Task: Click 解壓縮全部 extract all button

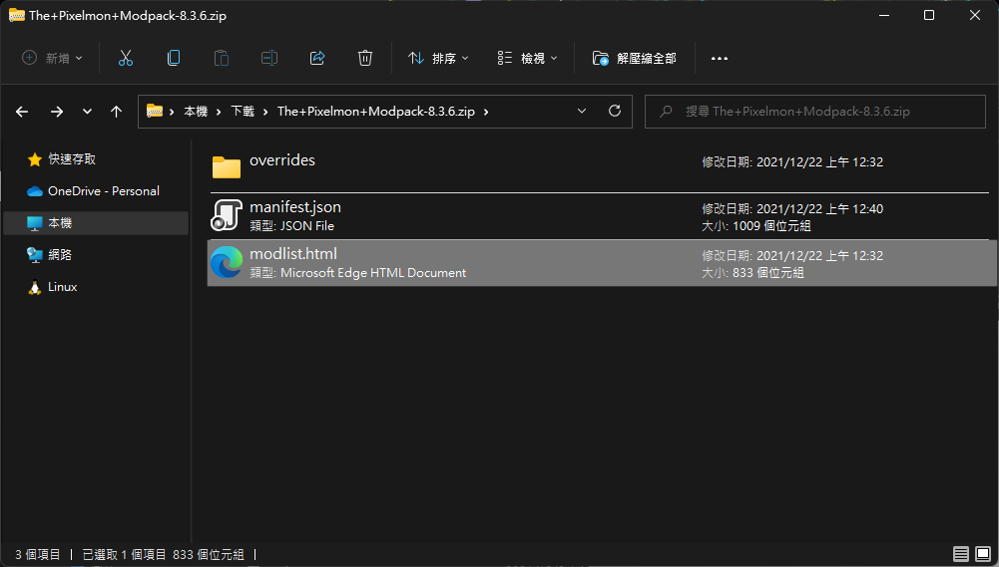Action: (x=634, y=58)
